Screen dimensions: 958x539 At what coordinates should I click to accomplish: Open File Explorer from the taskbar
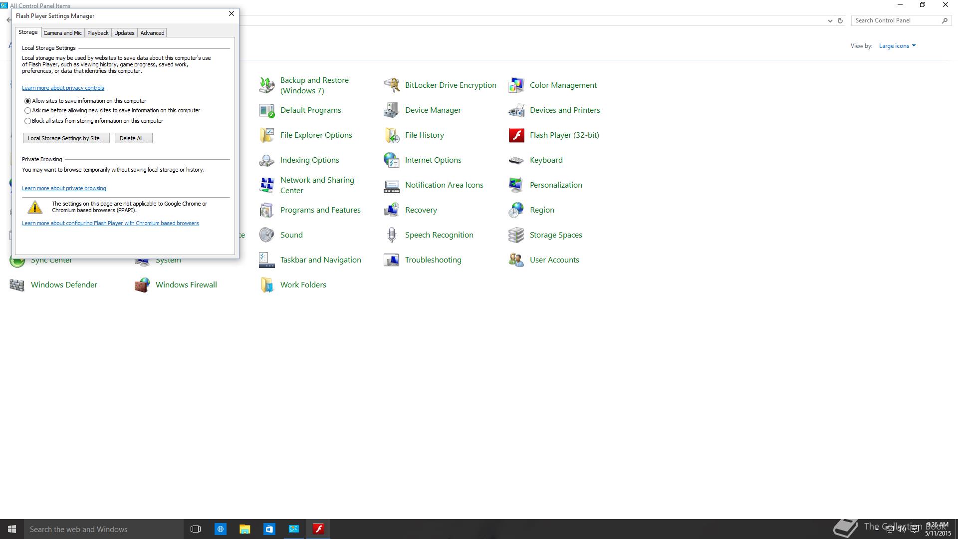[244, 529]
